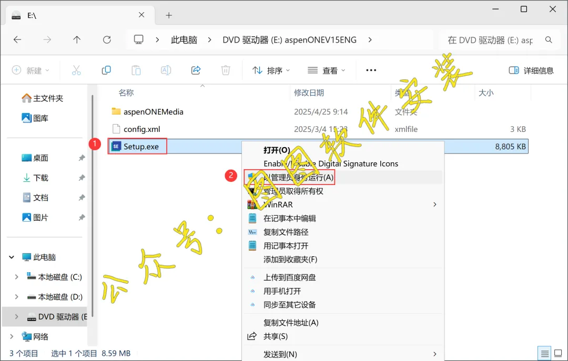This screenshot has height=361, width=568.
Task: Go up one folder level
Action: pyautogui.click(x=77, y=40)
